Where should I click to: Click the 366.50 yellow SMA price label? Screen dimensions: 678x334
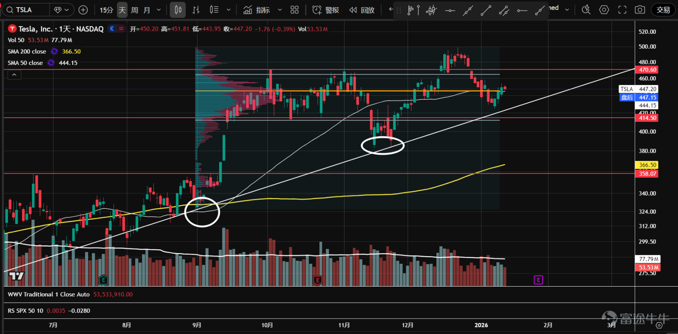(x=647, y=165)
